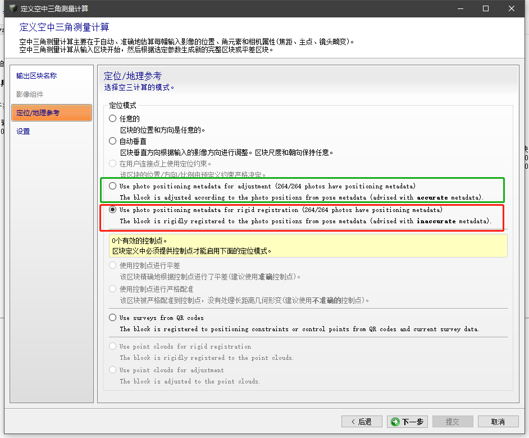
Task: Choose Use surveys from QR codes
Action: [x=113, y=318]
